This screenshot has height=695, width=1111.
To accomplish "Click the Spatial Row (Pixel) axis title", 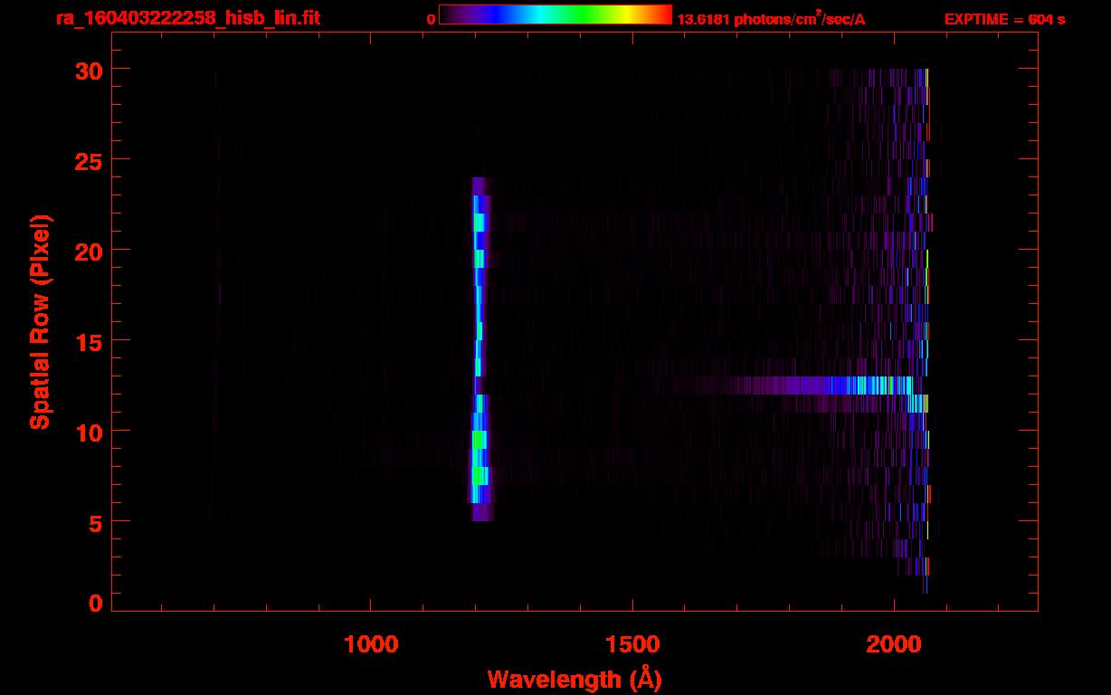I will click(x=40, y=321).
